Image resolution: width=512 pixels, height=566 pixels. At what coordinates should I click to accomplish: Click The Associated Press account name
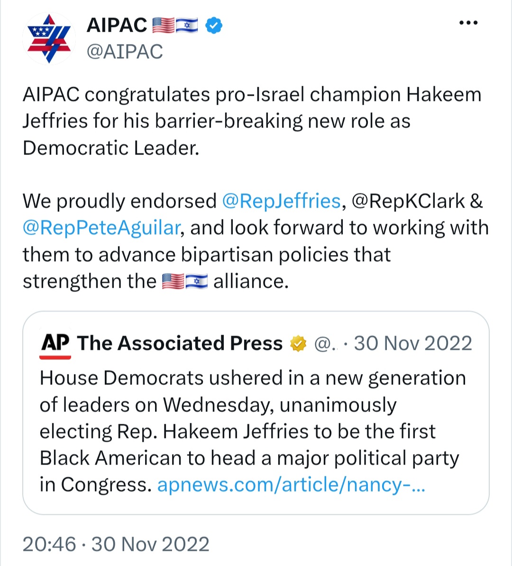[x=180, y=343]
